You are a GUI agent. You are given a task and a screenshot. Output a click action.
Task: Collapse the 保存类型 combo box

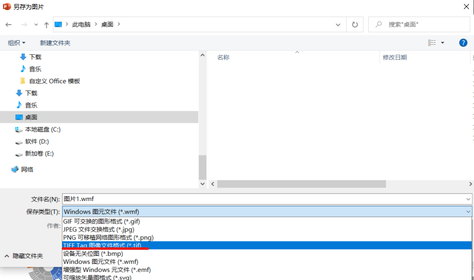[x=468, y=212]
